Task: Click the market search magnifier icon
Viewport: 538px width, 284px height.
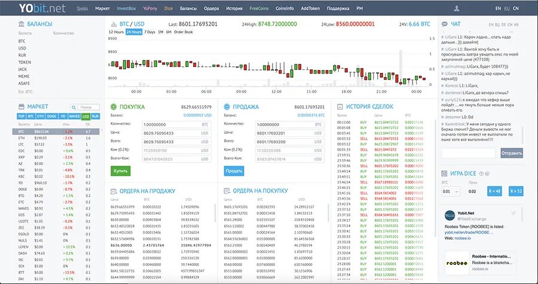Action: tap(74, 108)
